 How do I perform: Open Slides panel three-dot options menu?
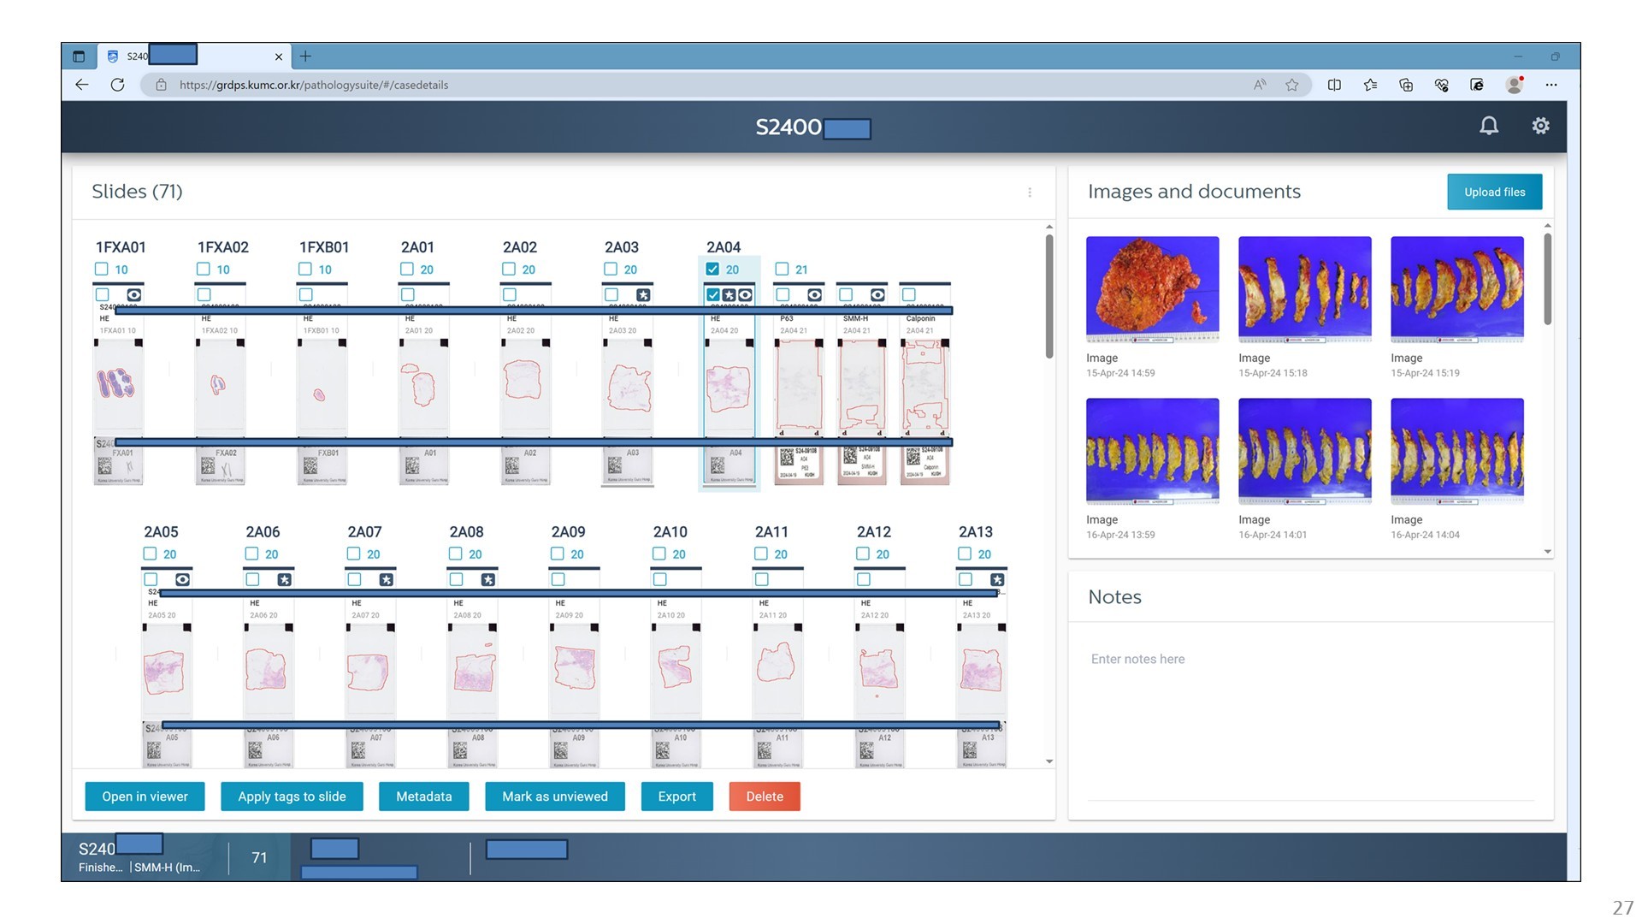[x=1030, y=192]
